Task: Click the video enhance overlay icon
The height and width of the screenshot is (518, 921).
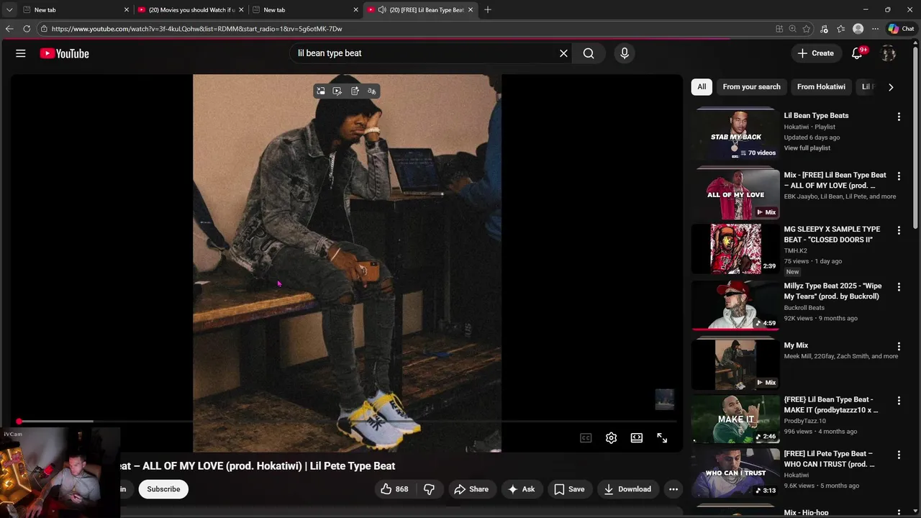Action: click(337, 91)
